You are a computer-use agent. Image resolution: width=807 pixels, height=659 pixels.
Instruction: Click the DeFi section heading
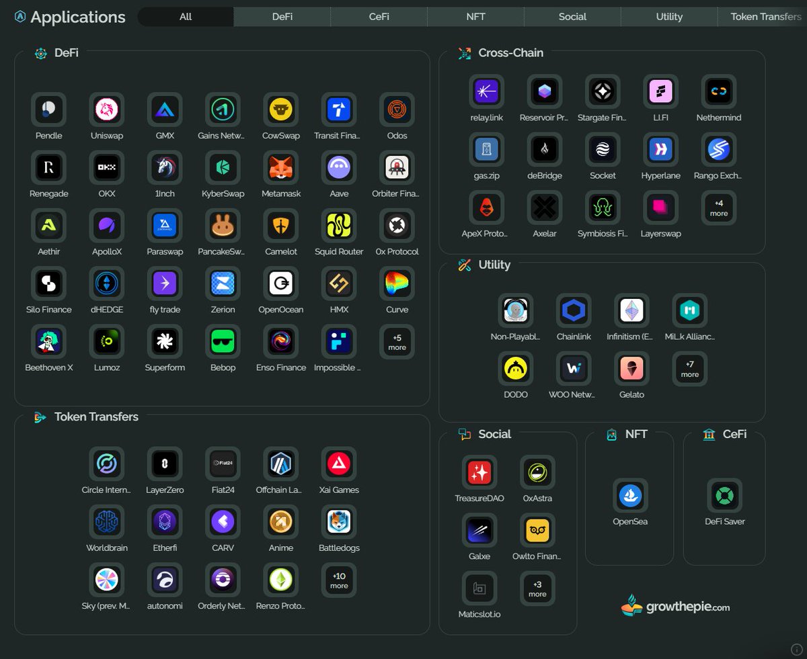point(67,52)
